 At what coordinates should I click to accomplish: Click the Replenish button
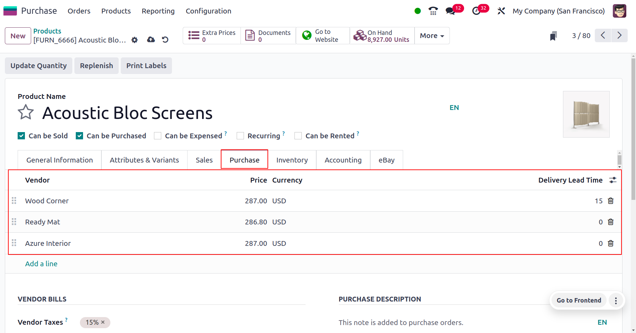tap(96, 65)
